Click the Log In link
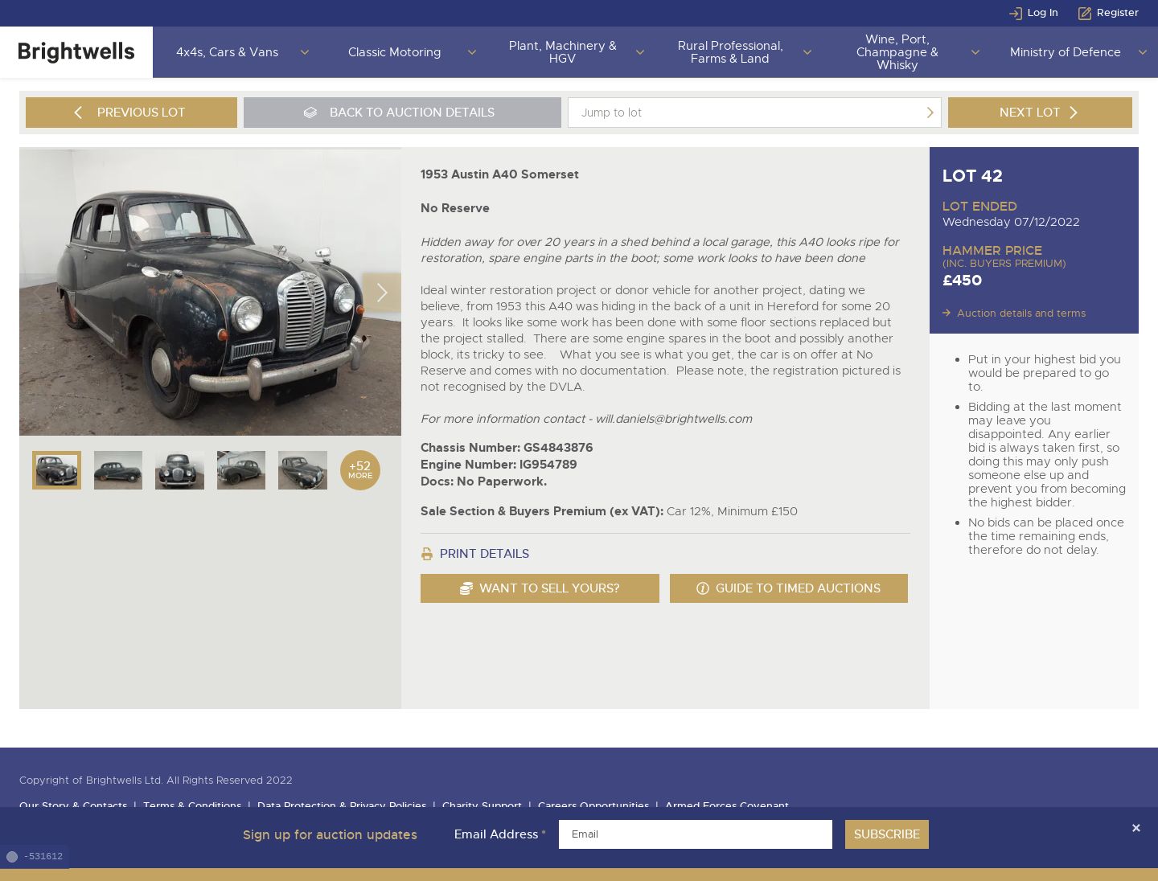 (x=1042, y=13)
